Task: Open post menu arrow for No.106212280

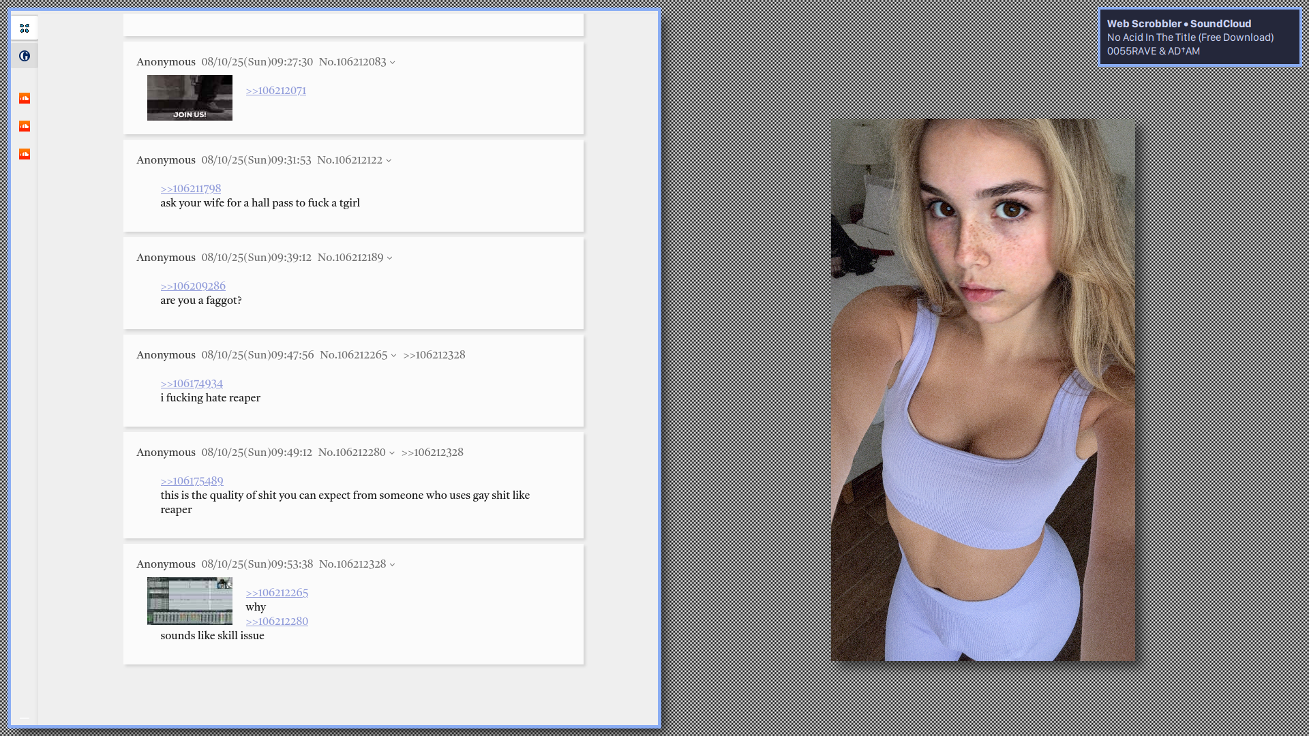Action: point(391,453)
